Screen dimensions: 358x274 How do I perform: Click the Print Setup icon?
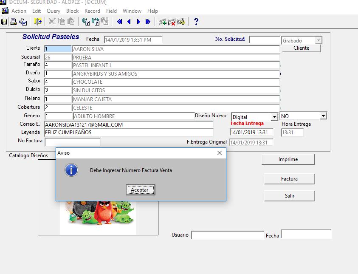(x=23, y=22)
